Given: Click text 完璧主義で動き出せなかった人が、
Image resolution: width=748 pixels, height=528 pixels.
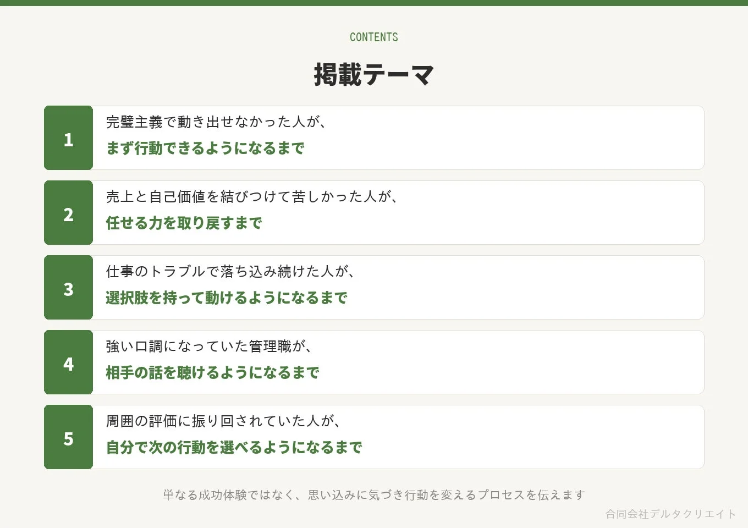Looking at the screenshot, I should tap(217, 122).
